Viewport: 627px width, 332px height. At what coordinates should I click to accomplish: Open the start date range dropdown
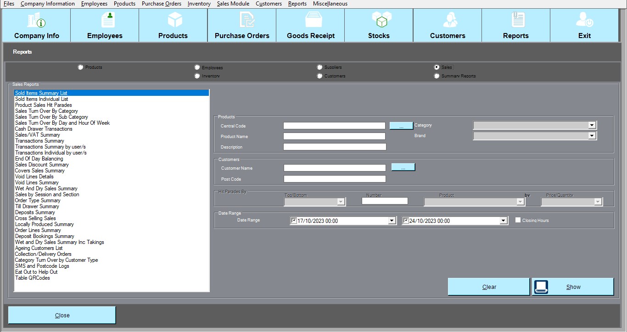(x=392, y=221)
